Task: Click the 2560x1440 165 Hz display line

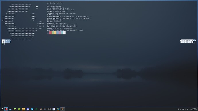Action: [69, 18]
